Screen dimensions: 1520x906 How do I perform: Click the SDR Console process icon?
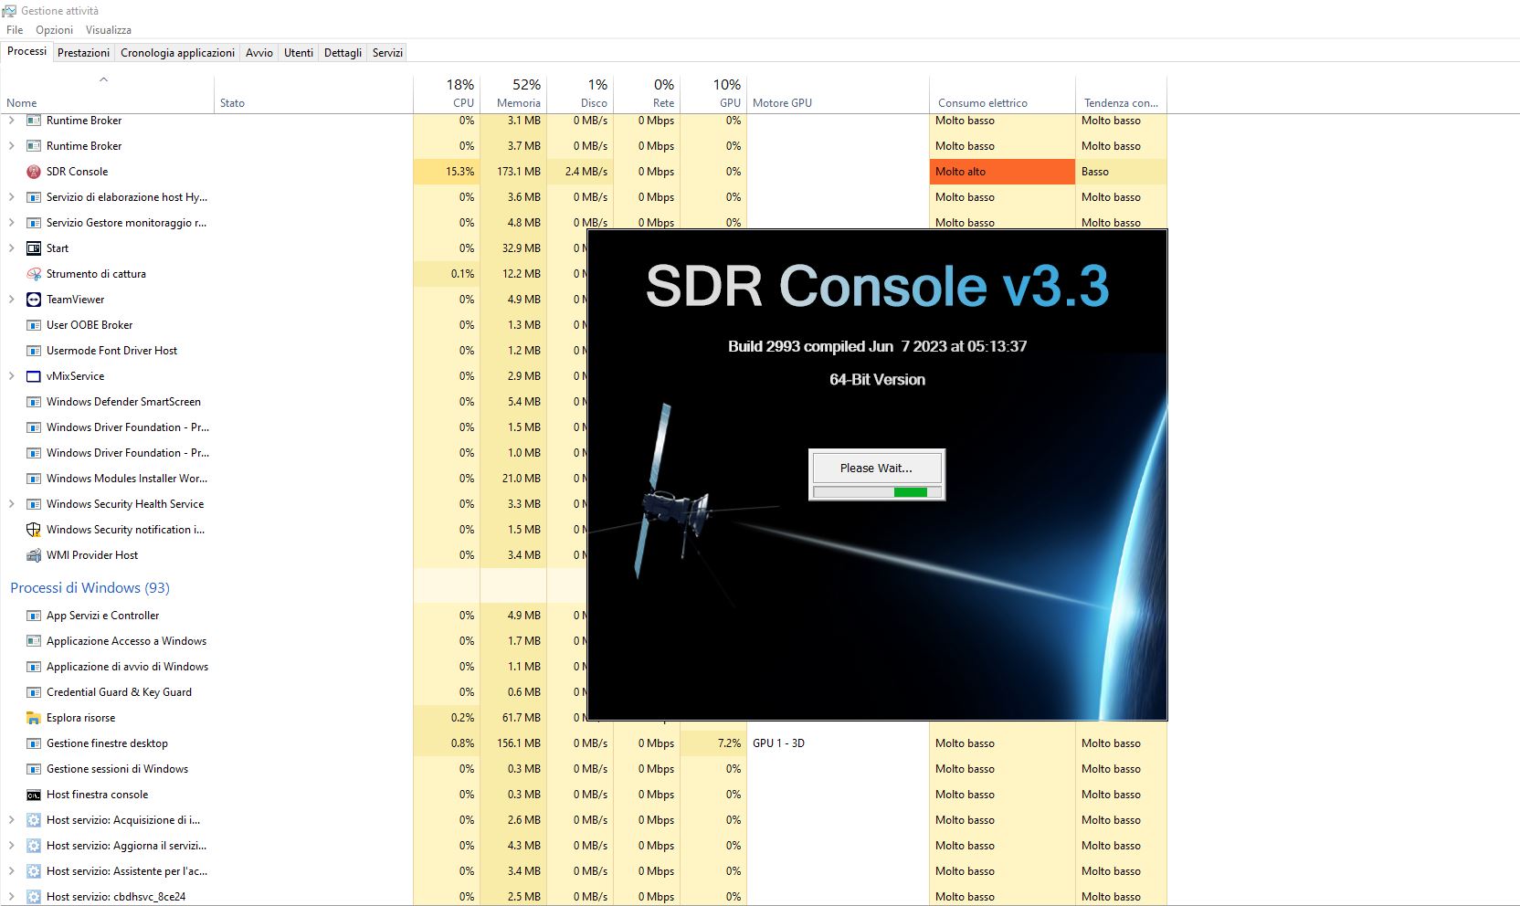(x=34, y=172)
